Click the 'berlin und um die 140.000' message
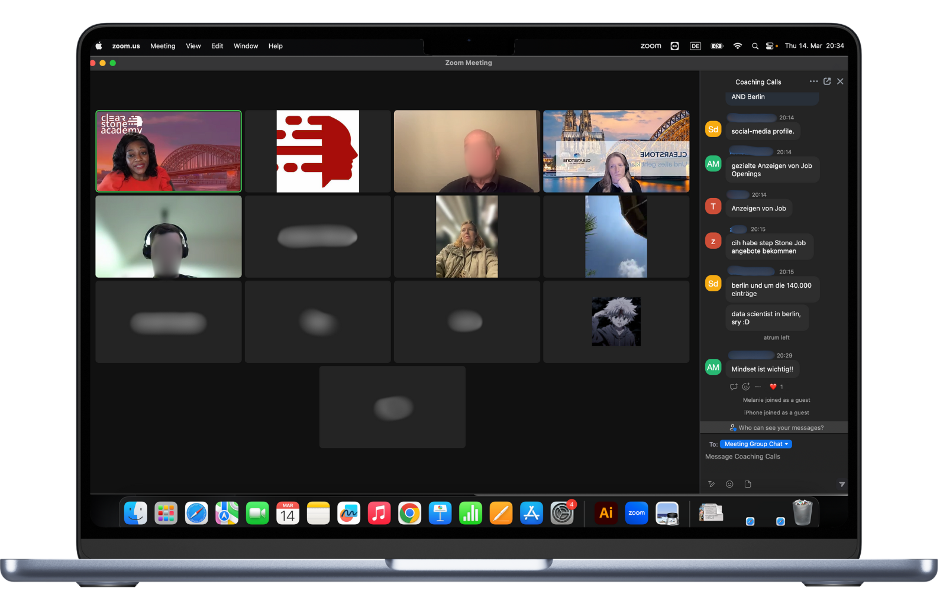943x591 pixels. point(772,290)
